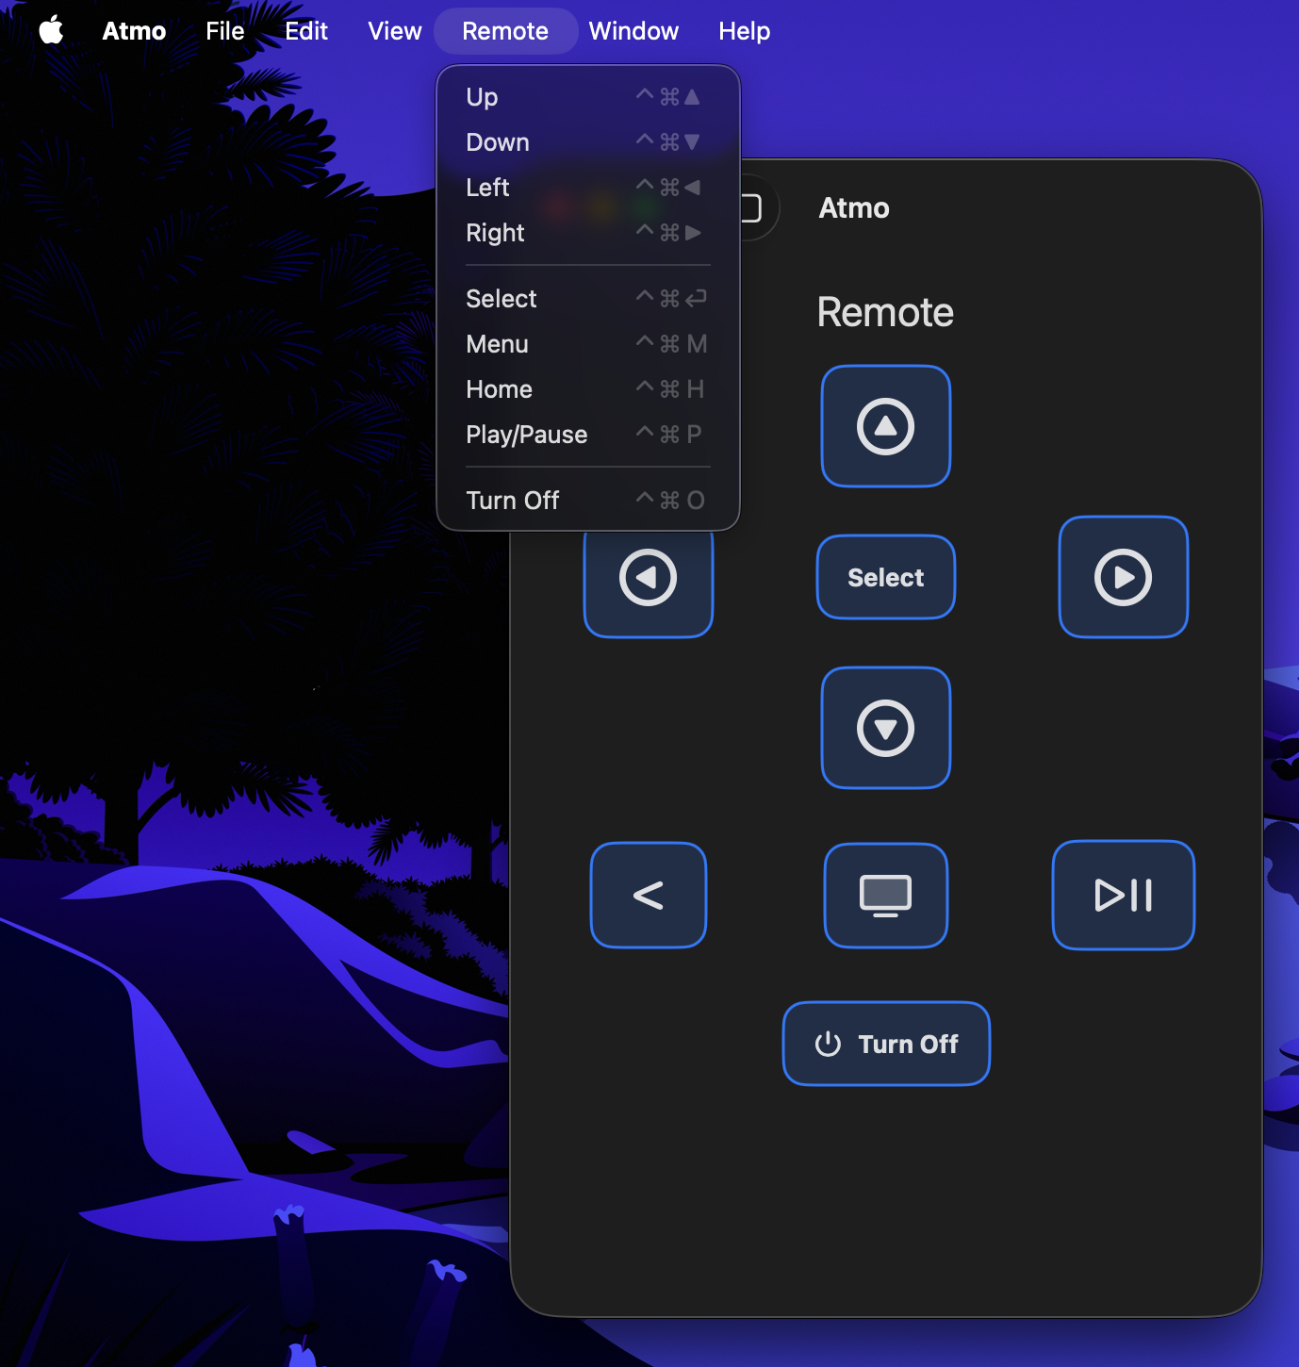Image resolution: width=1299 pixels, height=1367 pixels.
Task: Open the View menu
Action: (x=394, y=31)
